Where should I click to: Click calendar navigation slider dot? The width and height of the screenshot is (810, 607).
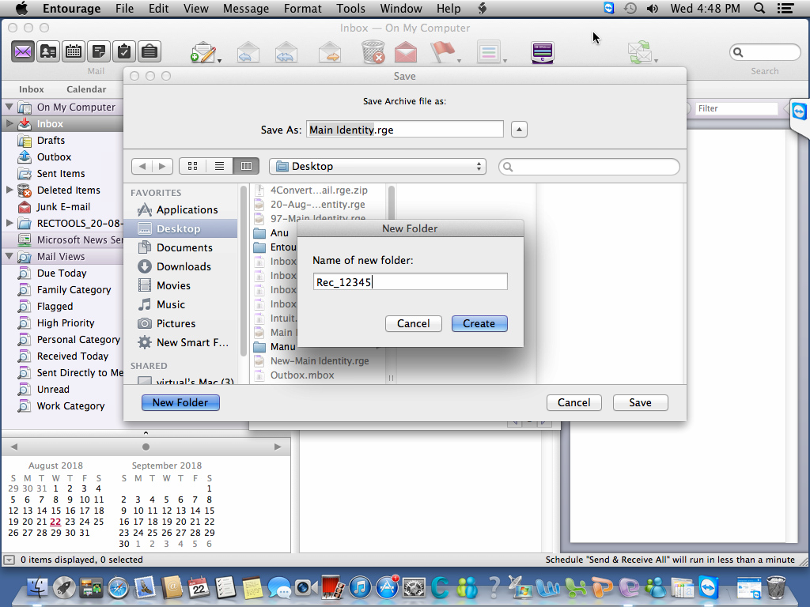146,447
